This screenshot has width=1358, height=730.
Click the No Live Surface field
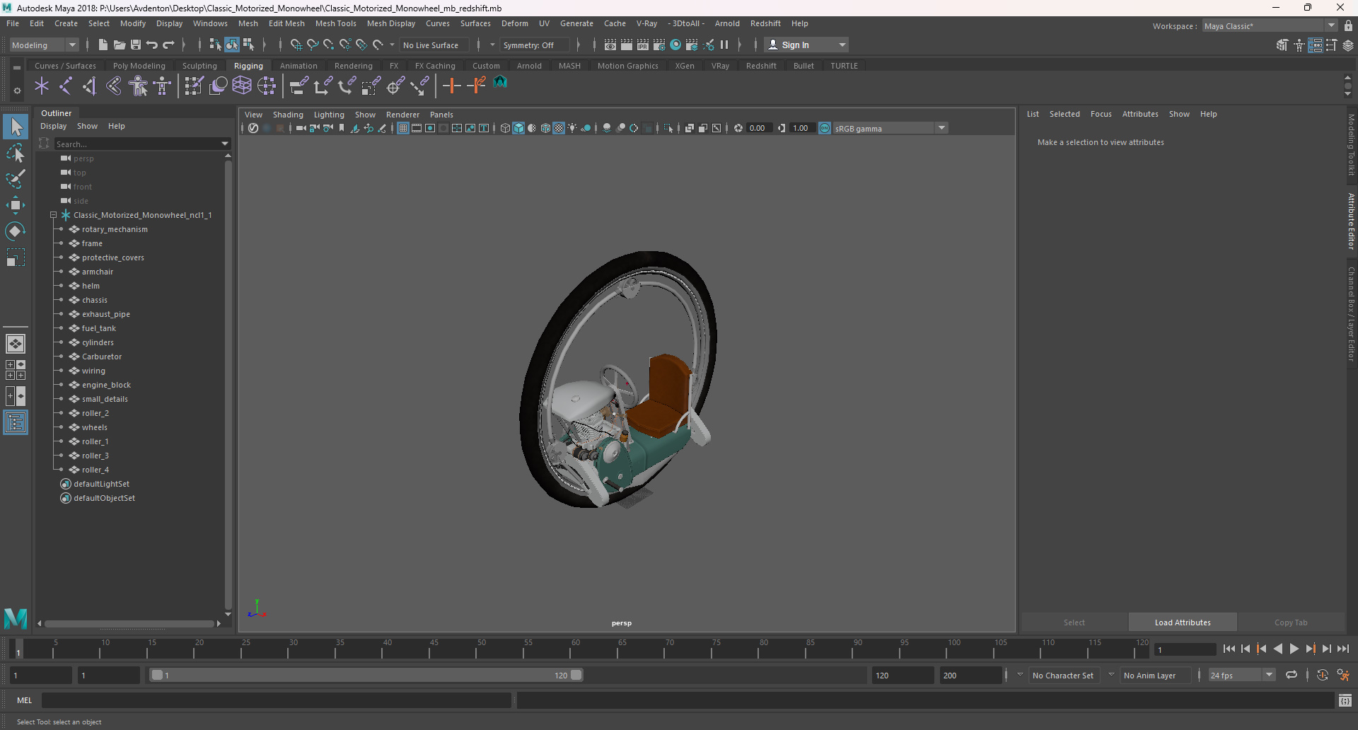[434, 45]
